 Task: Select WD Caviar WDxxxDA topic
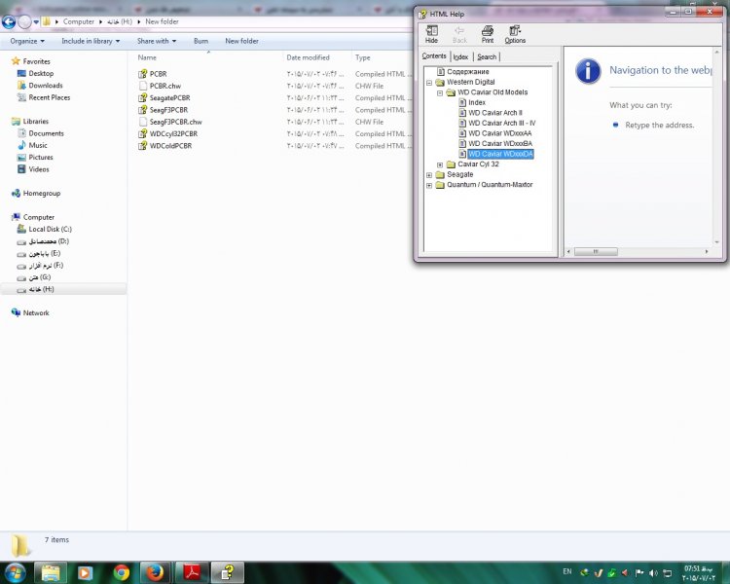(500, 154)
